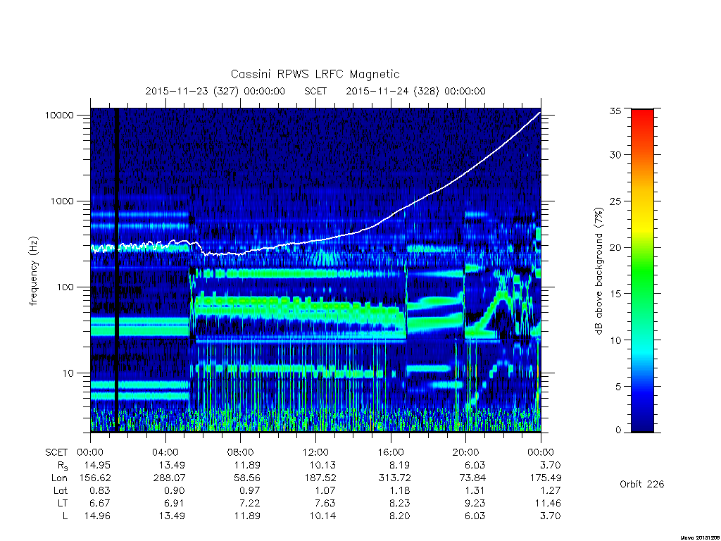This screenshot has width=721, height=541.
Task: Click the Lon value "73.84"
Action: (472, 478)
